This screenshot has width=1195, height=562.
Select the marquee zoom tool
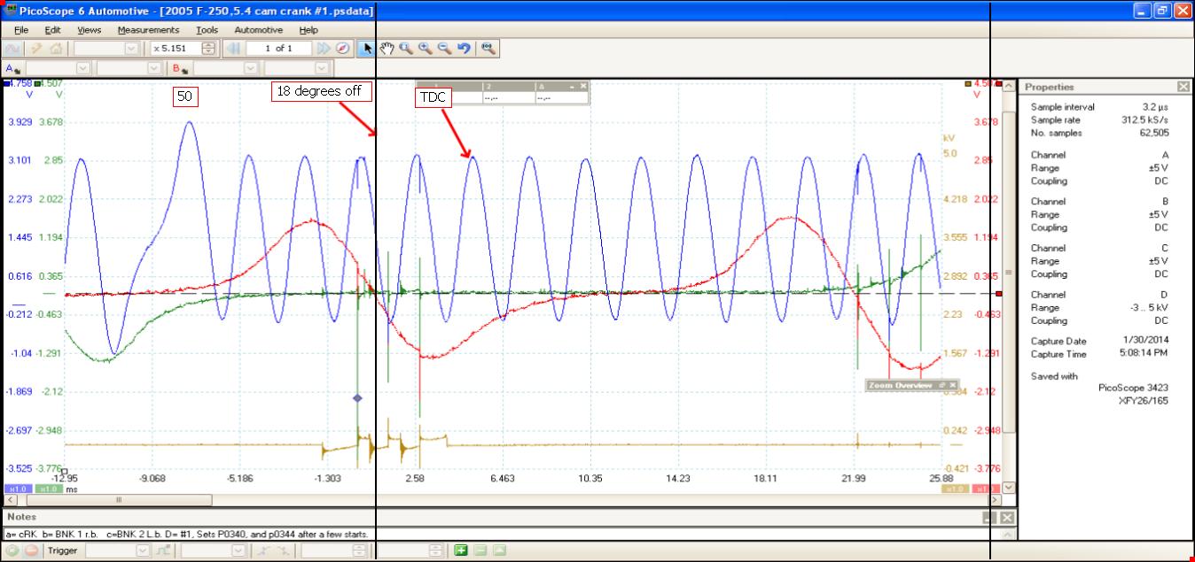[406, 49]
